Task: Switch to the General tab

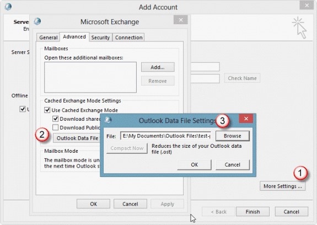Action: point(49,37)
